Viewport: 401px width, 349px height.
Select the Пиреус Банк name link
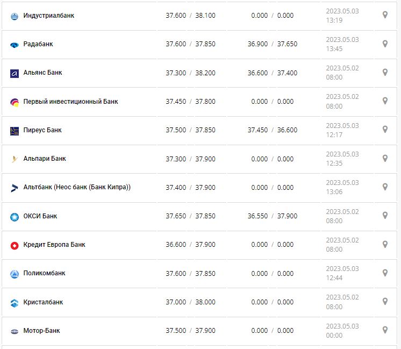42,130
